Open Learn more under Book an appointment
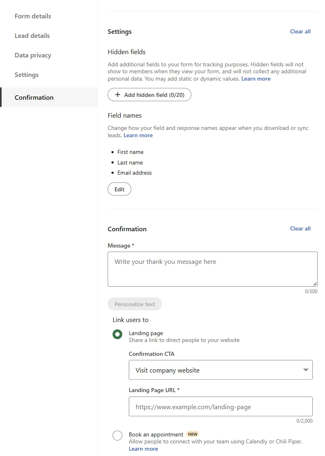Viewport: 325px width, 456px height. 143,449
